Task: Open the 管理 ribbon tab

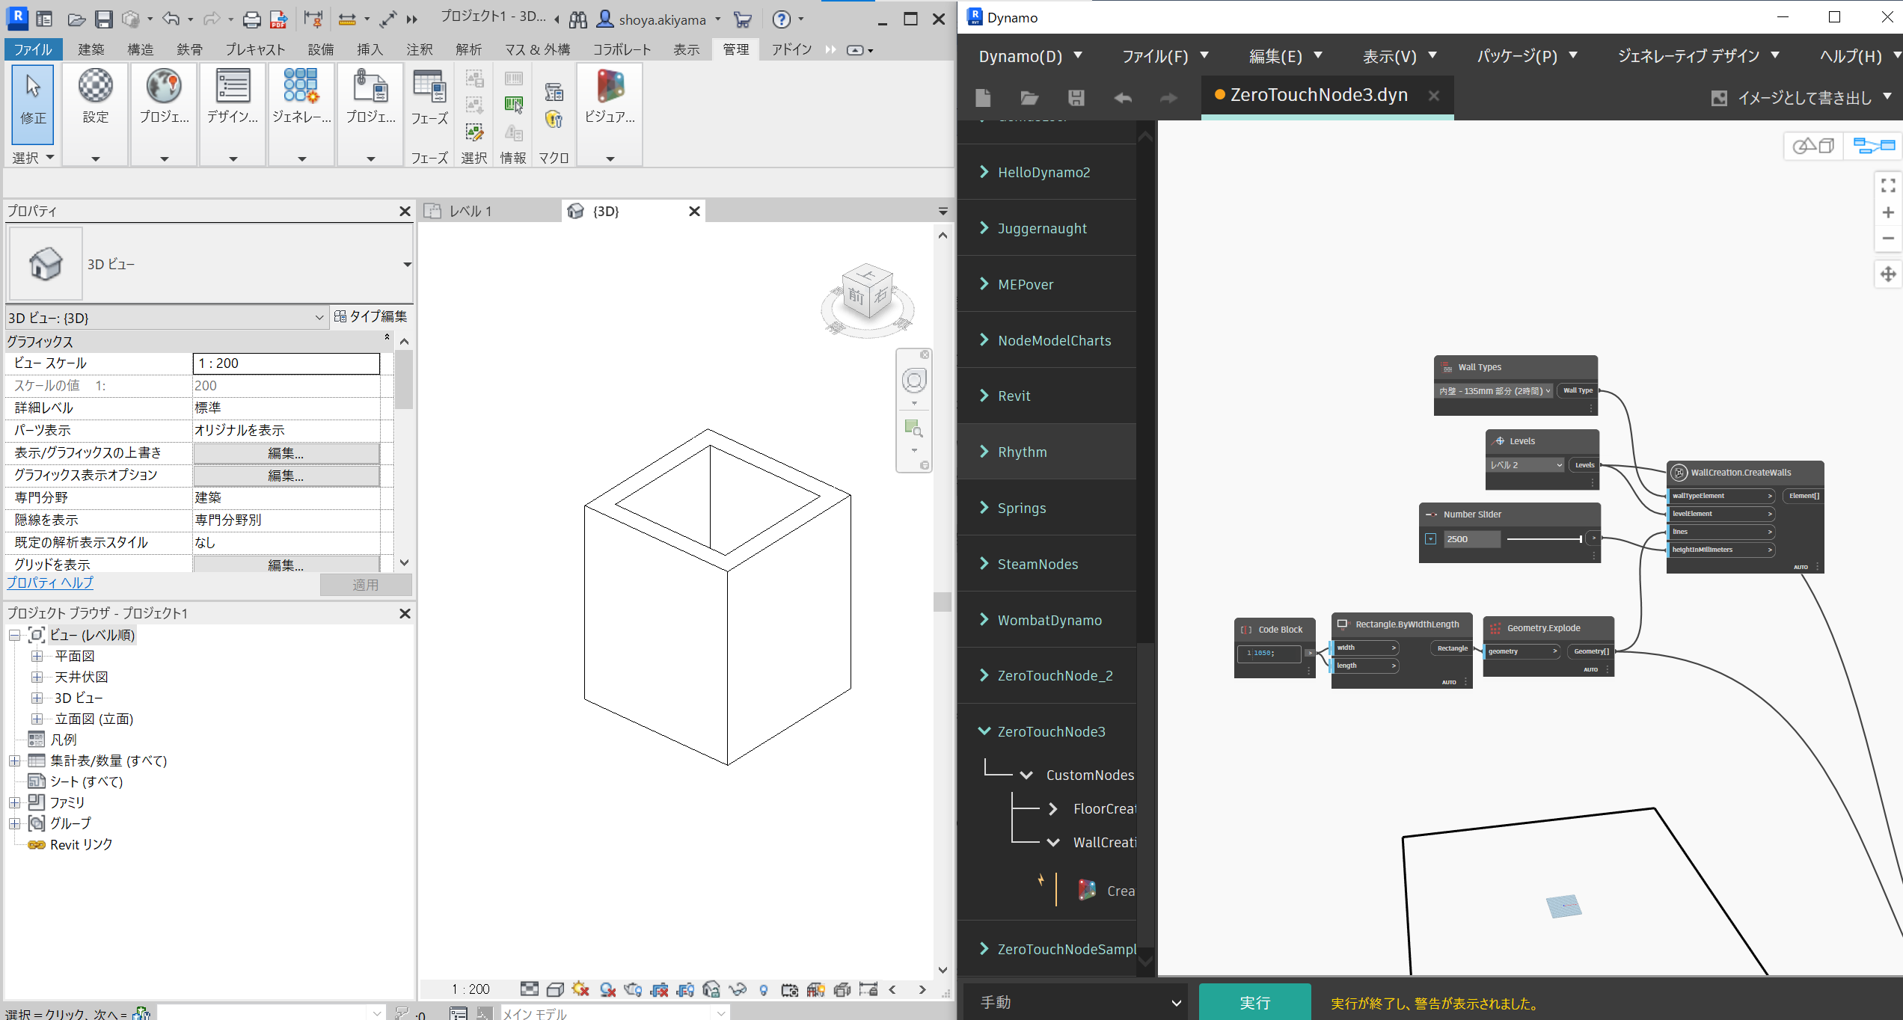Action: (735, 49)
